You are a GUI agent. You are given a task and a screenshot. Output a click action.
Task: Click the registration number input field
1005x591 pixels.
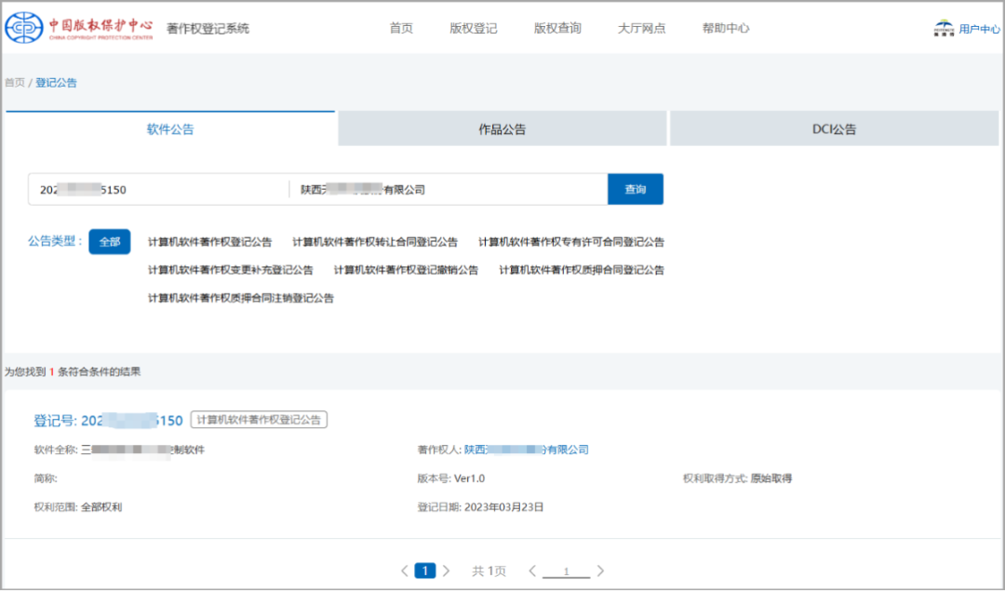coord(158,189)
